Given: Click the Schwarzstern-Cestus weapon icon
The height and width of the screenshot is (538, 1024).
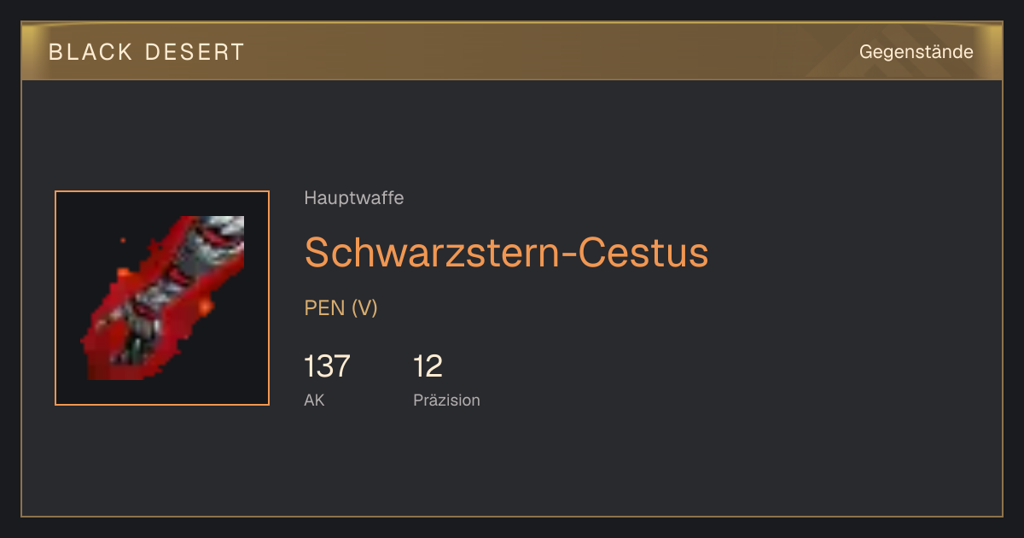Looking at the screenshot, I should pyautogui.click(x=162, y=298).
